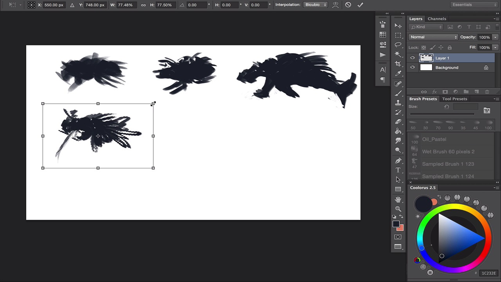Screen dimensions: 501x282
Task: Toggle visibility of the Background layer
Action: point(412,67)
